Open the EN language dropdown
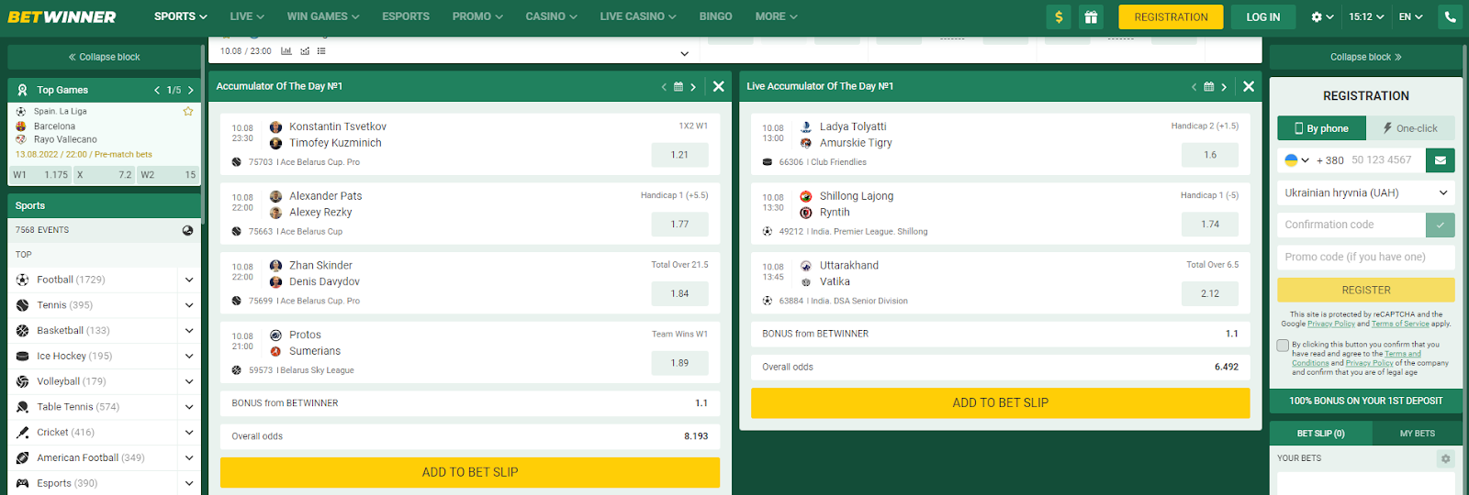 [1410, 16]
